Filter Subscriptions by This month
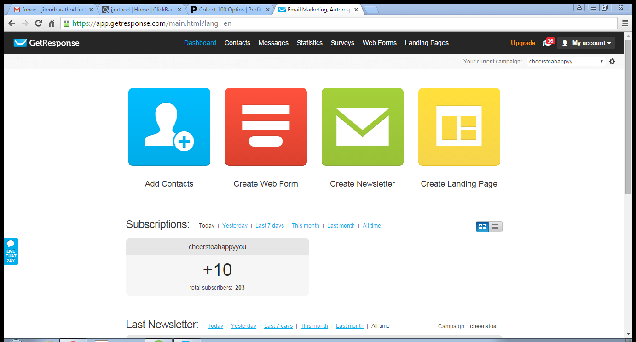636x342 pixels. coord(306,226)
